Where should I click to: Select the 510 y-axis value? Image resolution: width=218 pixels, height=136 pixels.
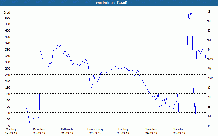[8, 18]
